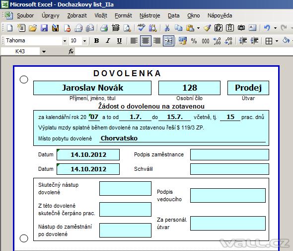Click the DOVOLENKA heading
This screenshot has height=251, width=293.
127,73
